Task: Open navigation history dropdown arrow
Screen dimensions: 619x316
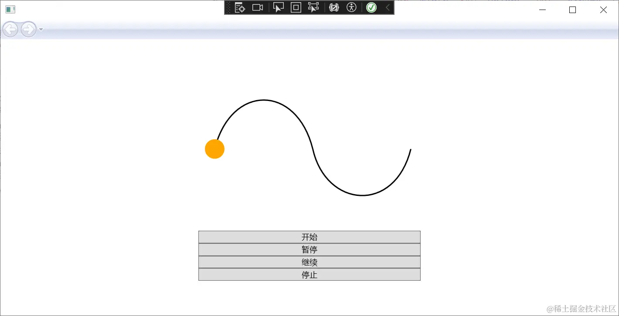Action: coord(41,29)
